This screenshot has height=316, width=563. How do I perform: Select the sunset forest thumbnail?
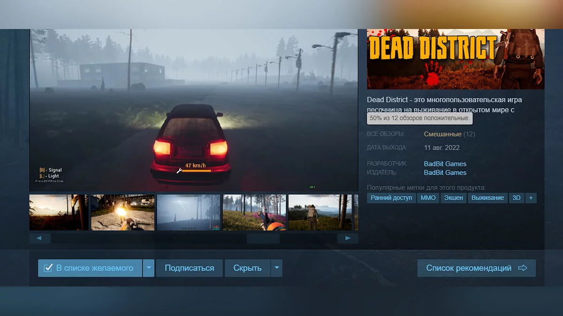59,213
